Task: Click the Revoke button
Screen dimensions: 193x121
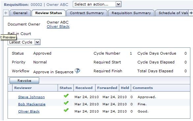Action: coord(24,80)
